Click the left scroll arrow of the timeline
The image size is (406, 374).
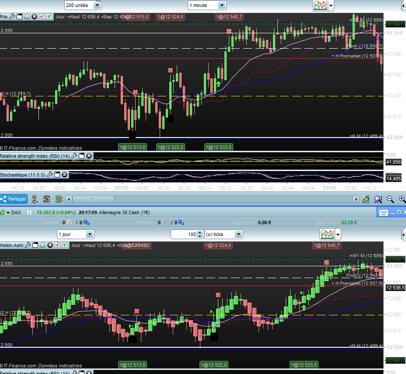pyautogui.click(x=69, y=199)
